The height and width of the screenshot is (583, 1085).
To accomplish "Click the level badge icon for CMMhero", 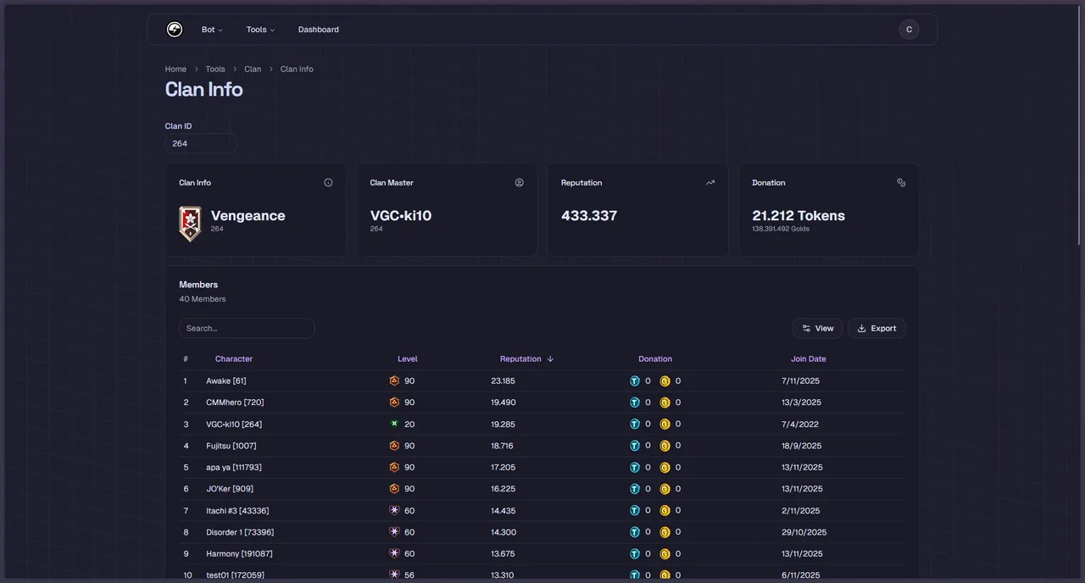I will point(394,403).
